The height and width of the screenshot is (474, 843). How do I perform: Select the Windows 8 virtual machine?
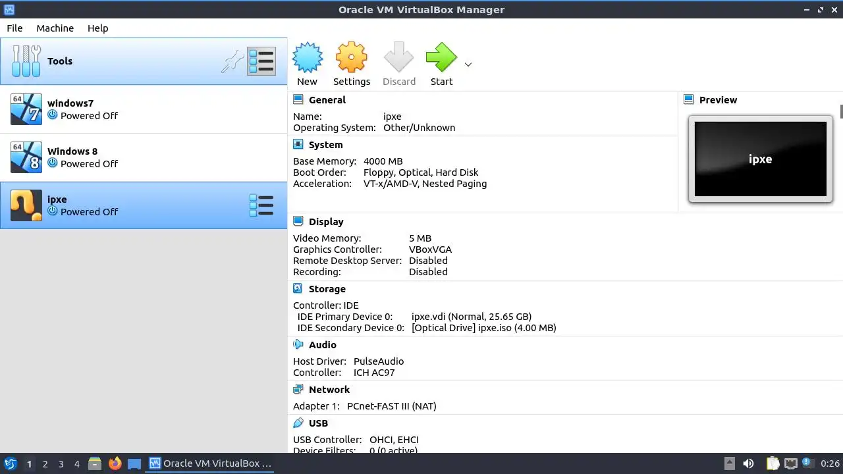(144, 157)
